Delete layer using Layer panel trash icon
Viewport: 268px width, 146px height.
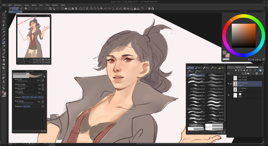pyautogui.click(x=262, y=74)
